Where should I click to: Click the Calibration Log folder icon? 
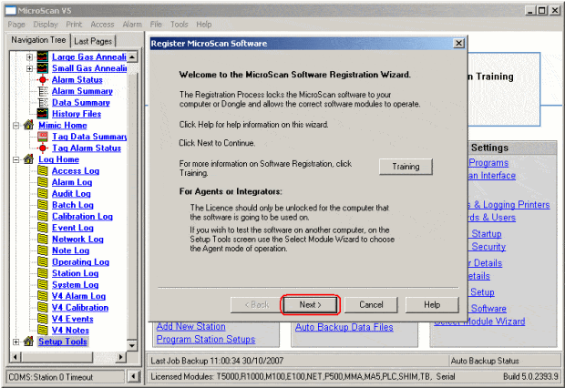pos(42,217)
